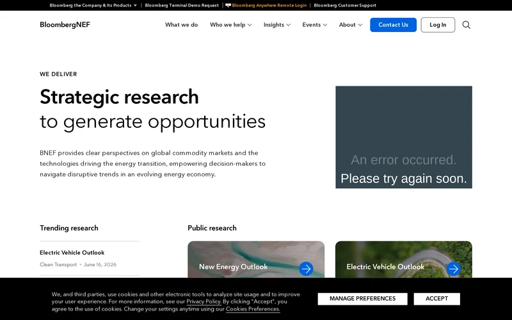Click the Strategic research headline
Screen dimensions: 512x320
(x=119, y=97)
